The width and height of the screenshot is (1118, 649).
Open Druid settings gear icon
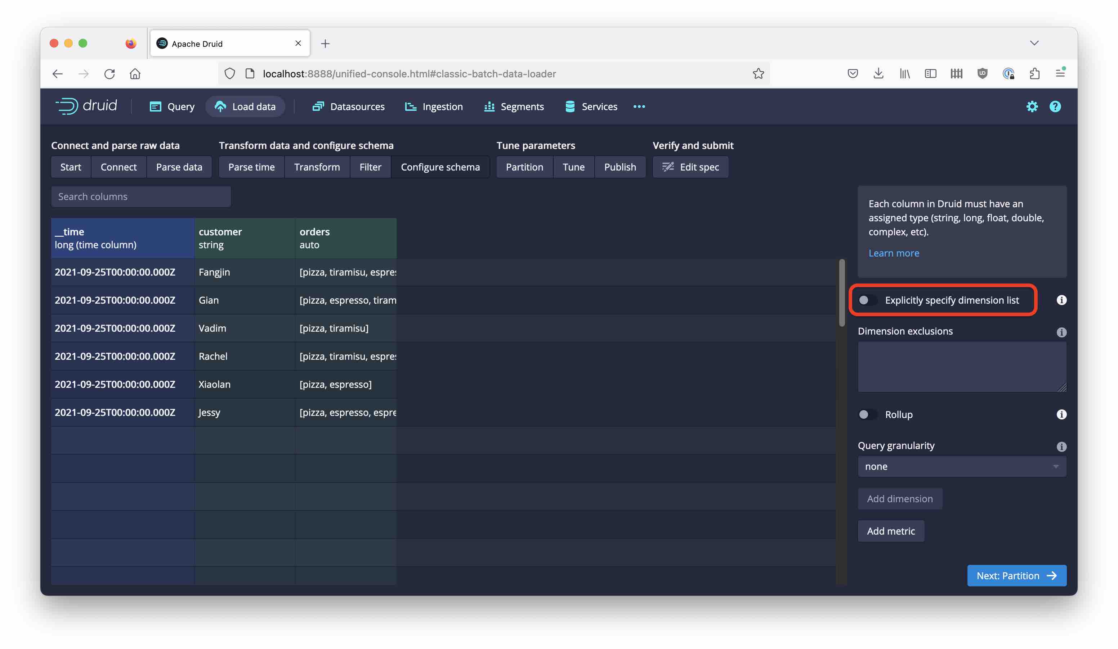point(1032,106)
